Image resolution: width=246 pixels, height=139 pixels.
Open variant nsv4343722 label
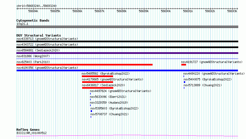47,44
